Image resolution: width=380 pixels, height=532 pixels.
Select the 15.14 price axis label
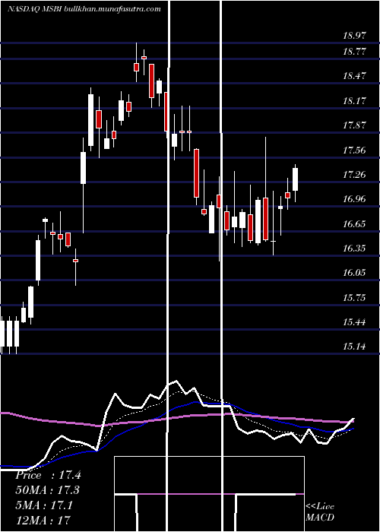click(x=355, y=347)
